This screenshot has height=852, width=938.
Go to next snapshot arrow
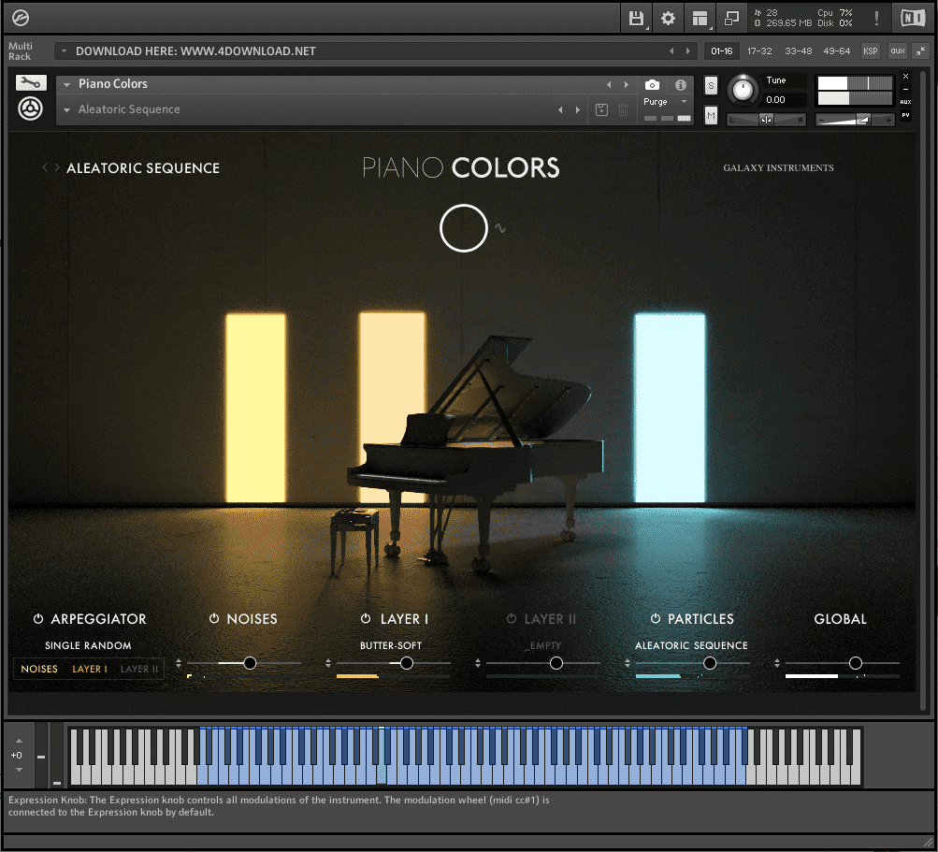click(577, 109)
